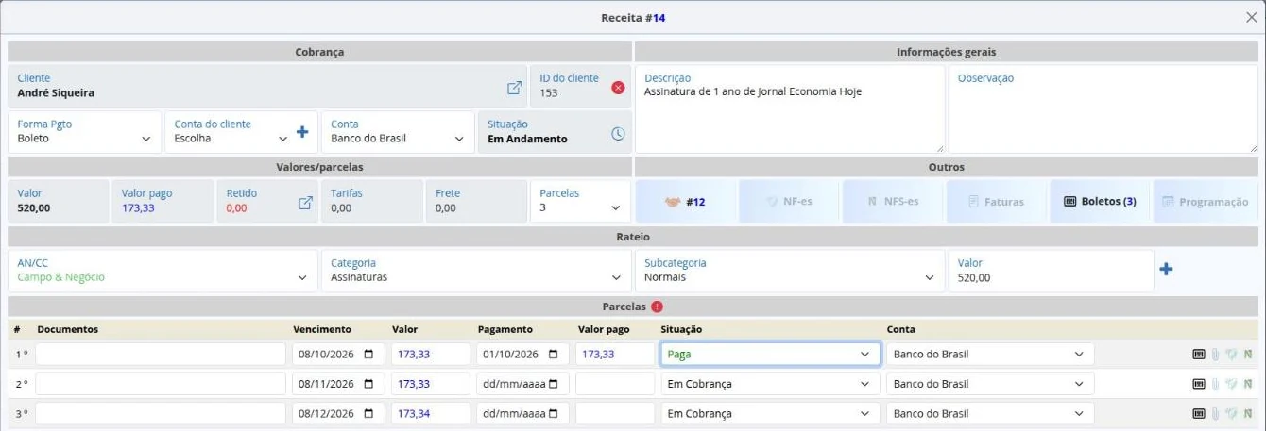This screenshot has width=1266, height=431.
Task: Open the Situação dropdown of parcel 2
Action: point(770,384)
